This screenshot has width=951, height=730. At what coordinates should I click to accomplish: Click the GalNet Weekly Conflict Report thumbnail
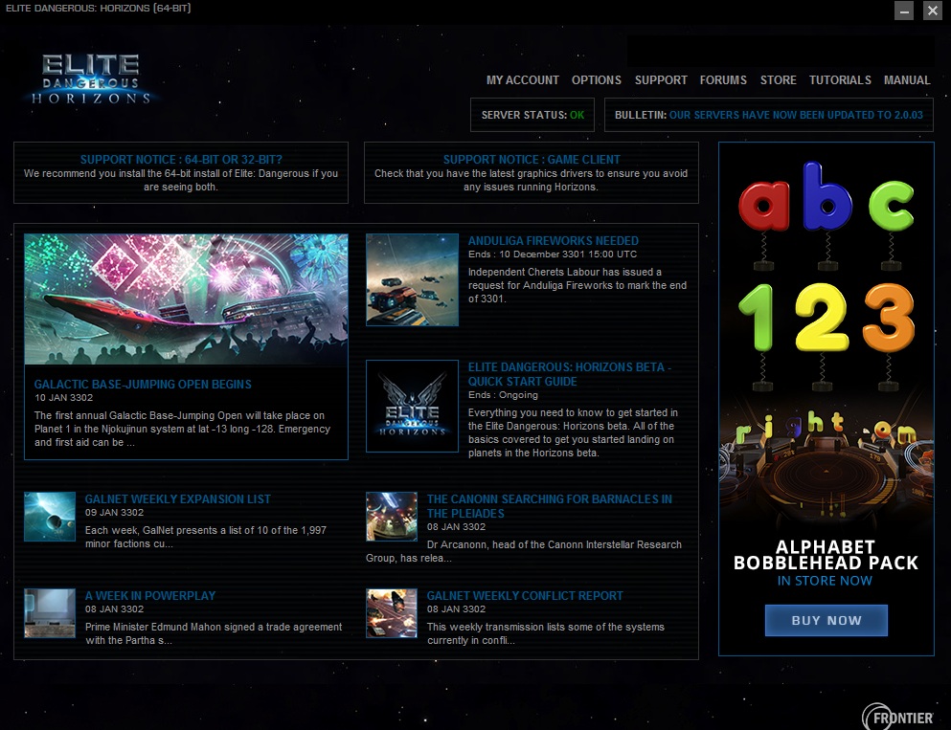[x=392, y=613]
